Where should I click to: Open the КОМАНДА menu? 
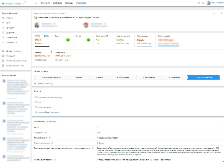[x=69, y=3]
